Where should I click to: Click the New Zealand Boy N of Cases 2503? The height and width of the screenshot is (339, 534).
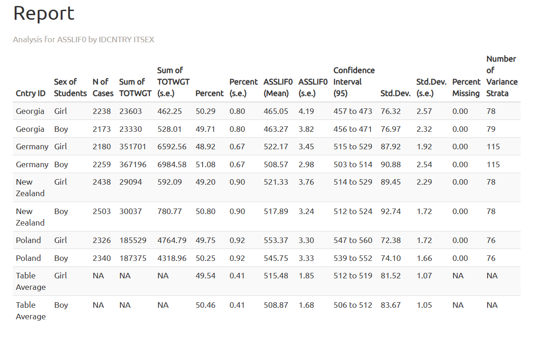coord(102,211)
